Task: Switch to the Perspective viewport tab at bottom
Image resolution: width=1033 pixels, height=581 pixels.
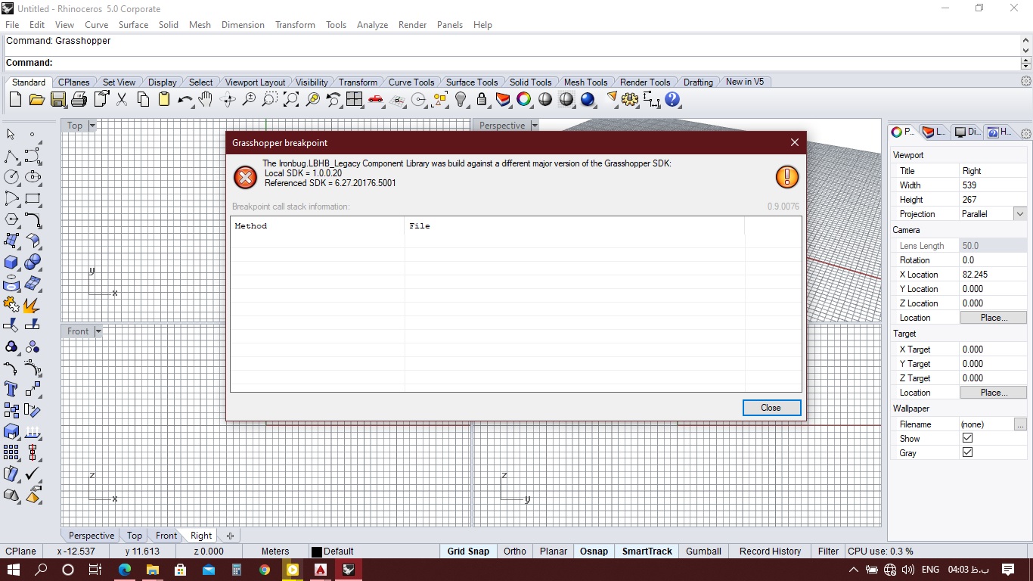Action: (x=92, y=536)
